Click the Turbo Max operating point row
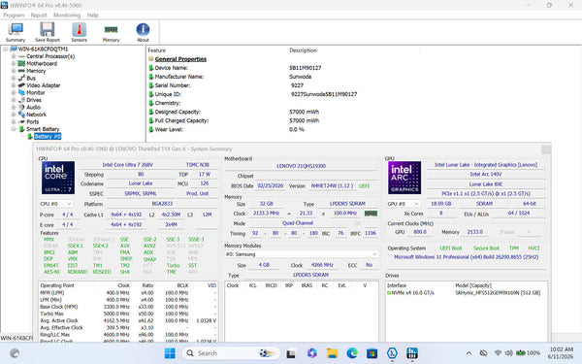 click(x=128, y=314)
